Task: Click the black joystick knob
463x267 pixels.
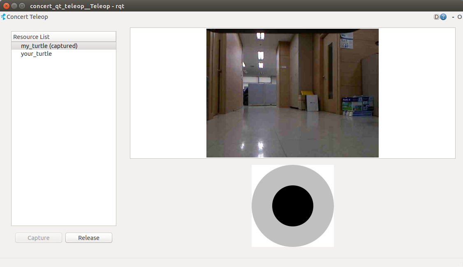Action: 293,206
